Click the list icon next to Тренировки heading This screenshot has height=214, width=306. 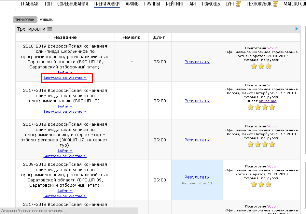click(49, 29)
